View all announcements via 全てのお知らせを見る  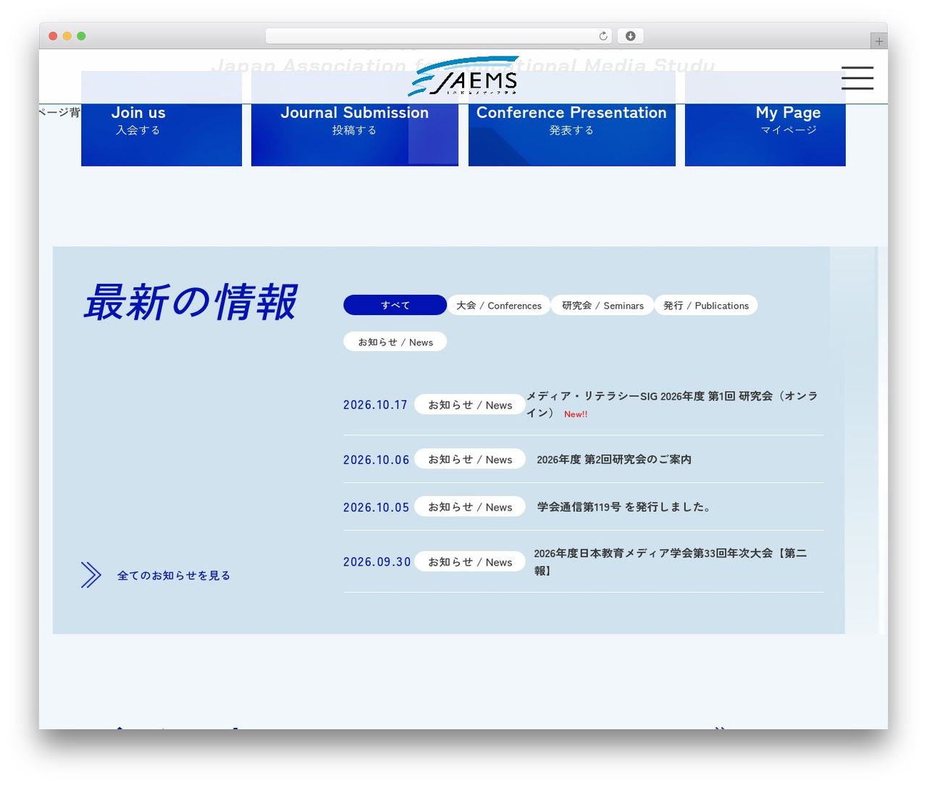click(x=174, y=575)
